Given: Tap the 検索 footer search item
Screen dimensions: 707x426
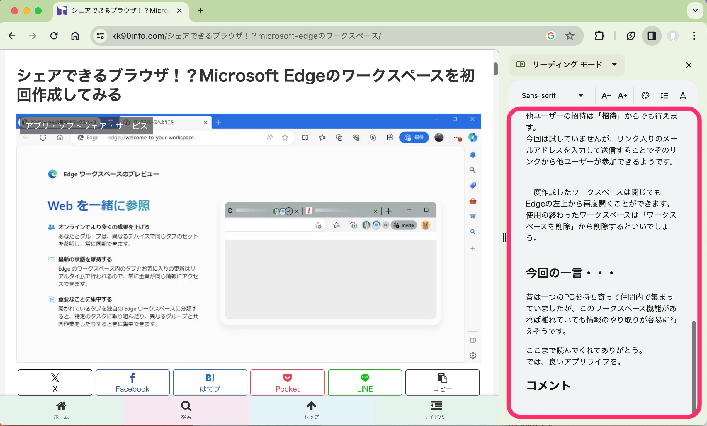Looking at the screenshot, I should click(x=186, y=410).
